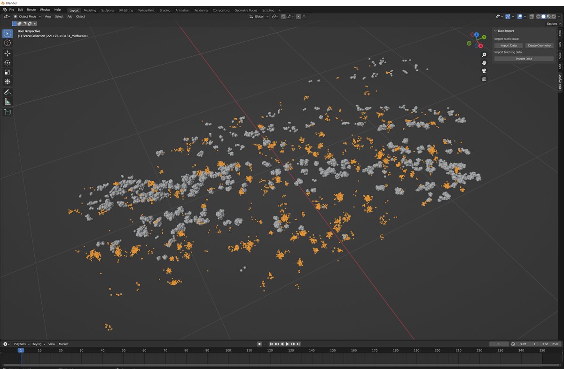Click the green negative-Y axis gizmo handle

[x=469, y=43]
